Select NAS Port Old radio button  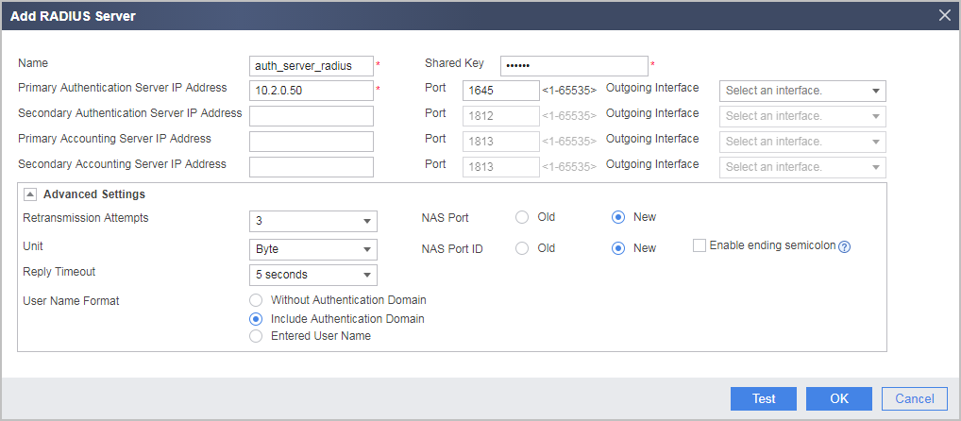(521, 217)
